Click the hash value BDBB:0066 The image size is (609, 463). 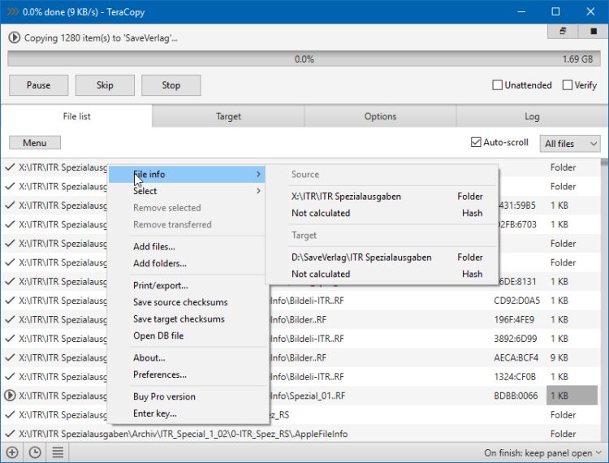point(516,396)
